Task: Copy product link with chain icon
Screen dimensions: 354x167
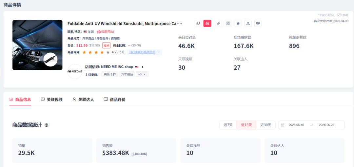Action: (218, 24)
